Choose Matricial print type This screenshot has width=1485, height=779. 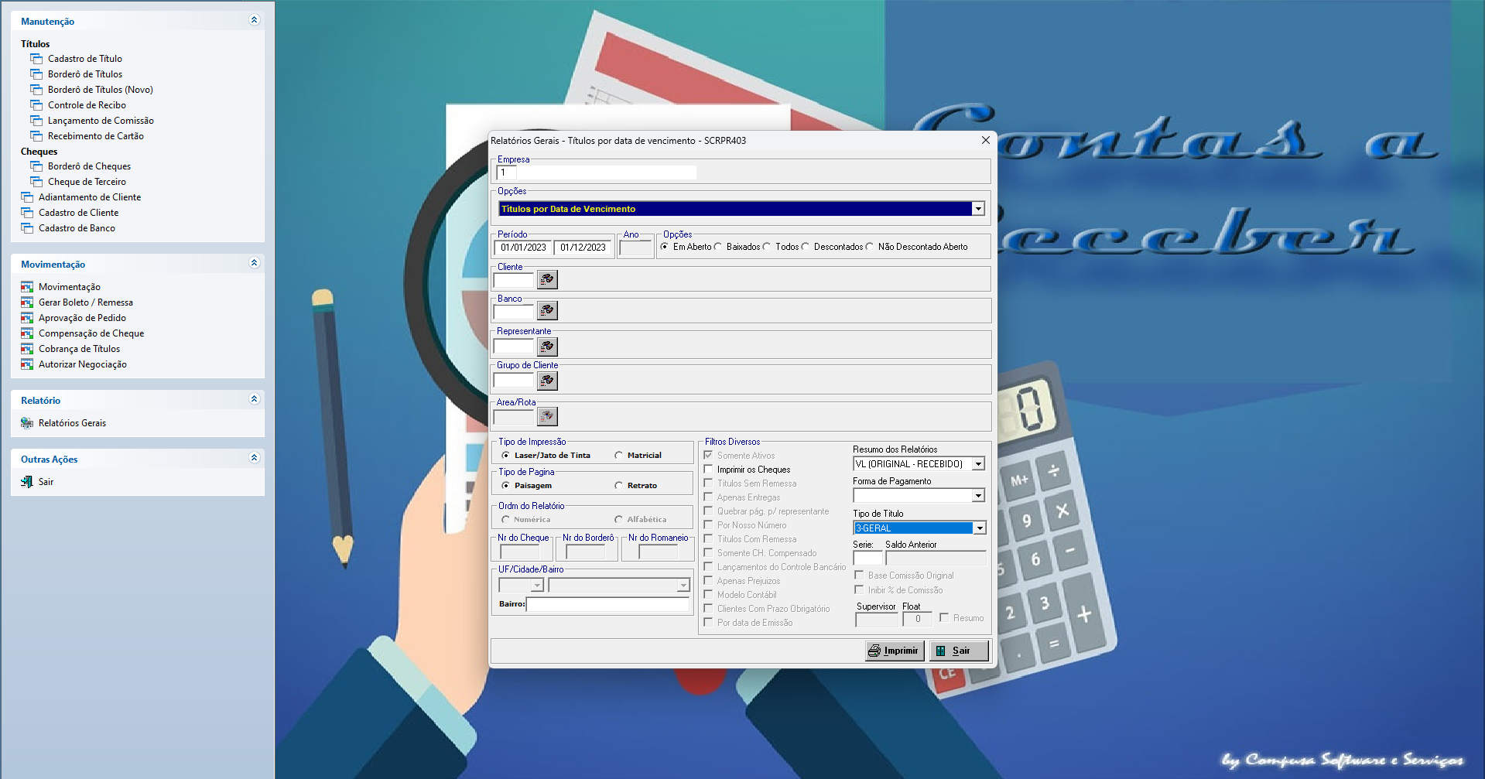pyautogui.click(x=618, y=456)
